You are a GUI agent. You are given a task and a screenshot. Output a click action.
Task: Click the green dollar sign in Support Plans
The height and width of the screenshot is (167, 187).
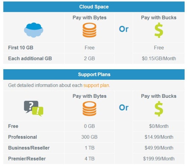tap(159, 109)
